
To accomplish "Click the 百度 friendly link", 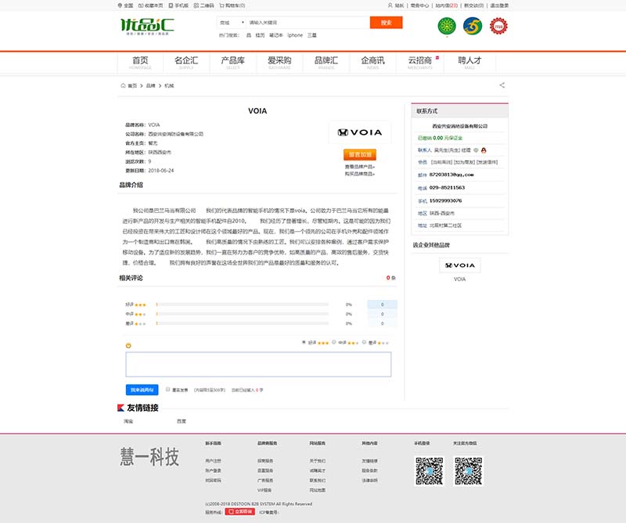I will pos(182,421).
